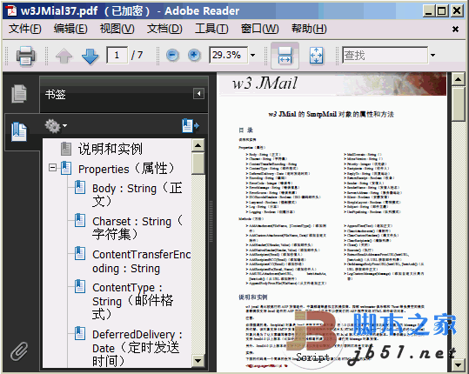This screenshot has width=469, height=374.
Task: Collapse the Properties（属性）bookmark tree node
Action: click(x=52, y=168)
